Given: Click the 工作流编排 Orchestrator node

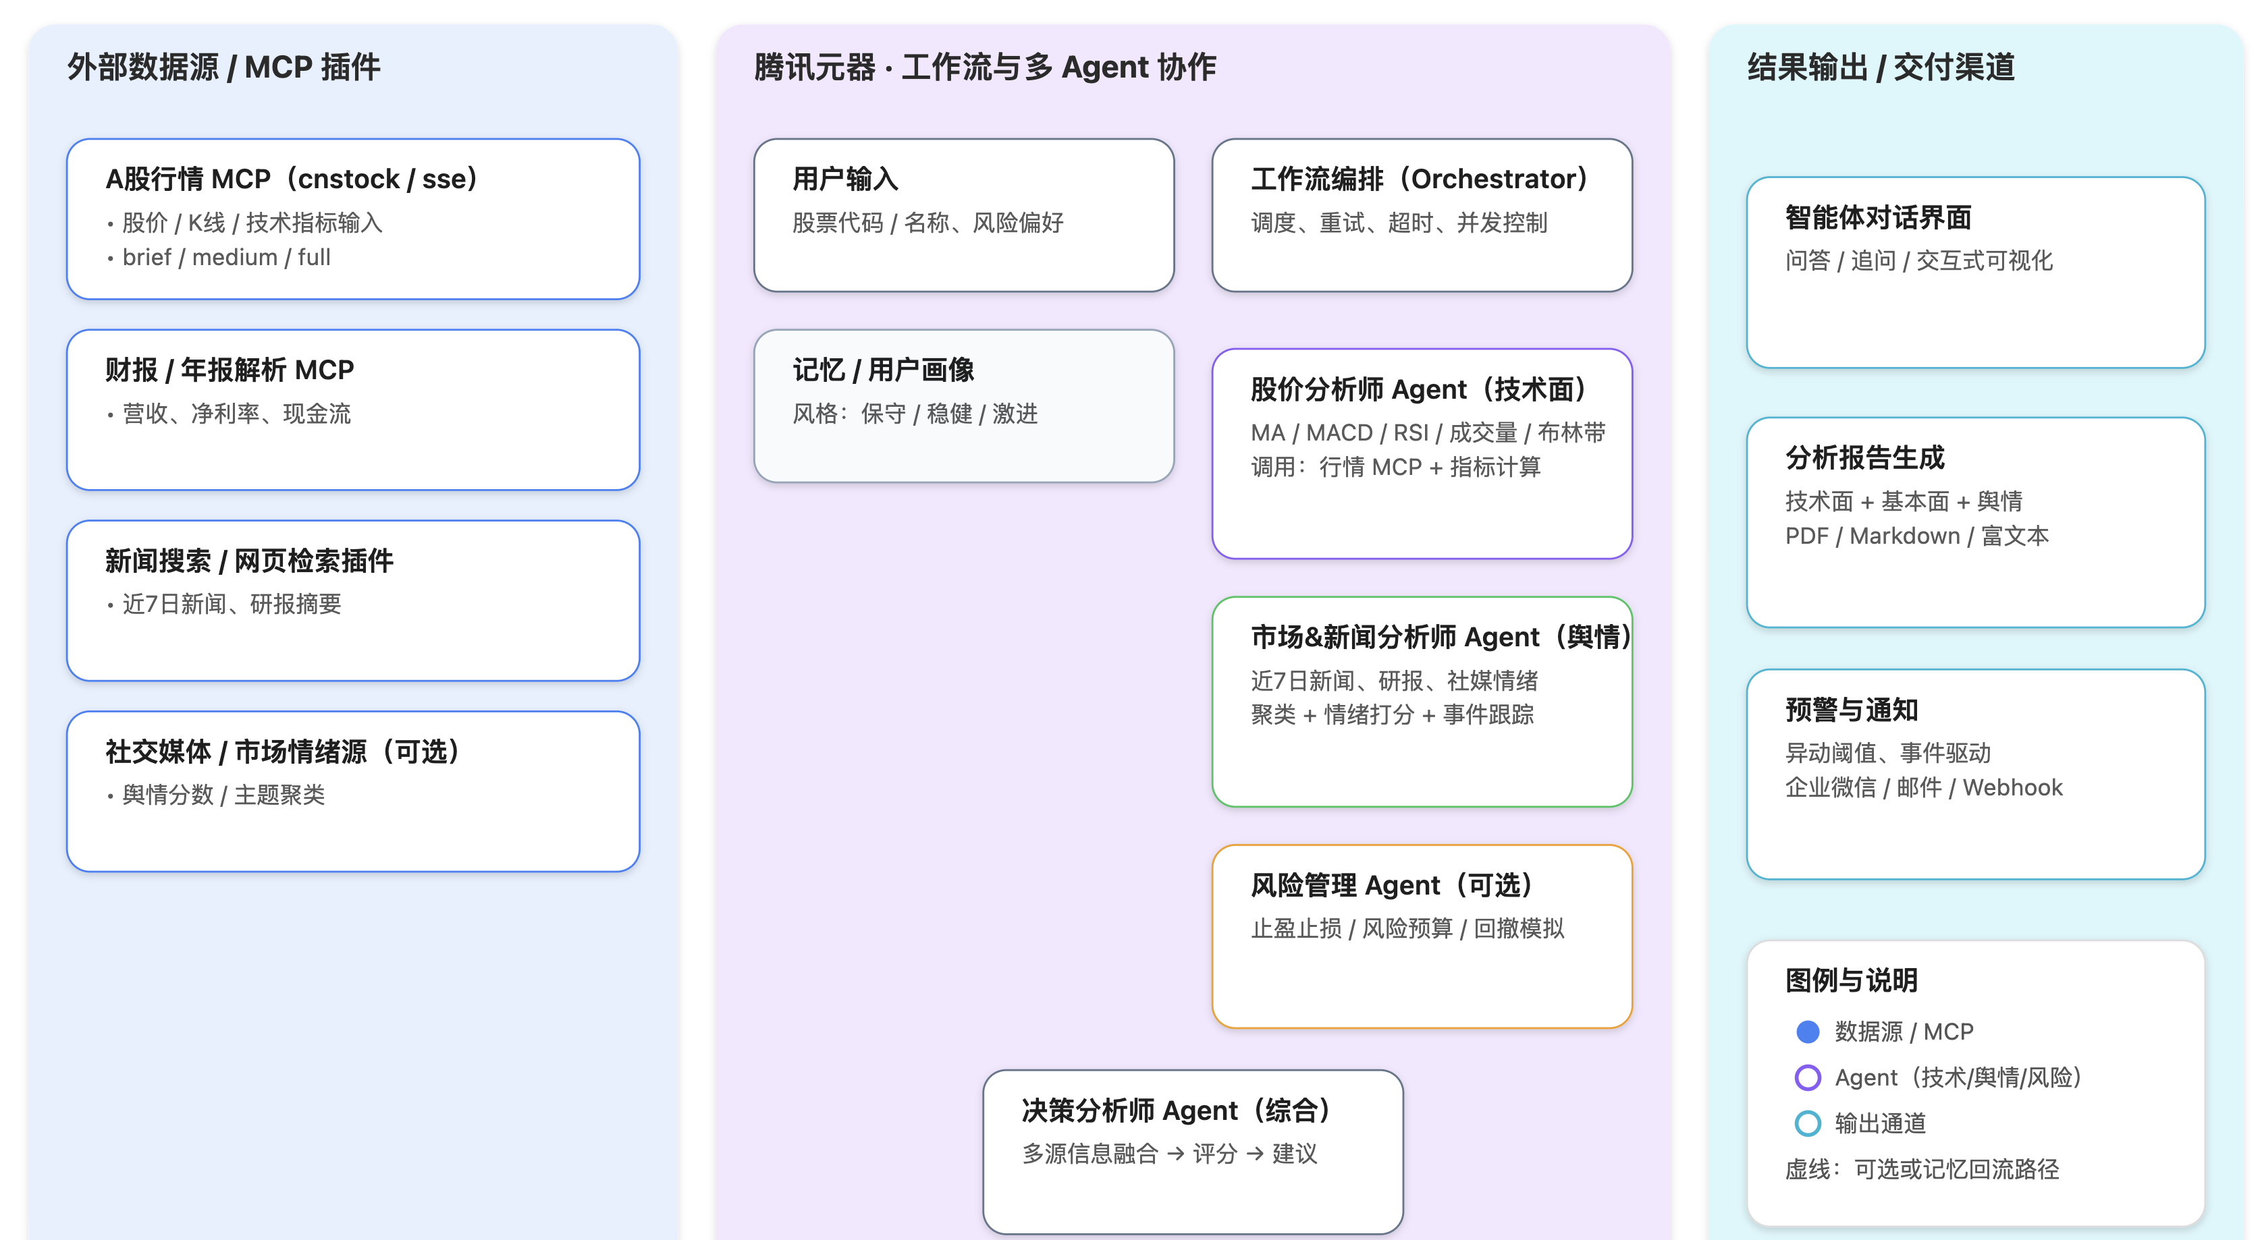Looking at the screenshot, I should pyautogui.click(x=1421, y=215).
